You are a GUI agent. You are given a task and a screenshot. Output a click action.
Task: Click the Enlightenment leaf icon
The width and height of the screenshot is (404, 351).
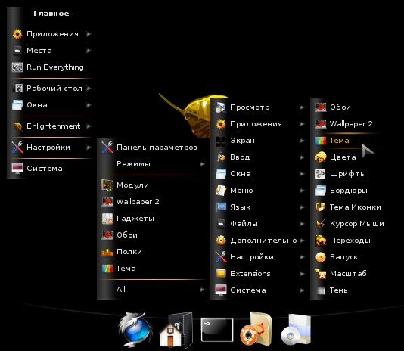click(17, 126)
